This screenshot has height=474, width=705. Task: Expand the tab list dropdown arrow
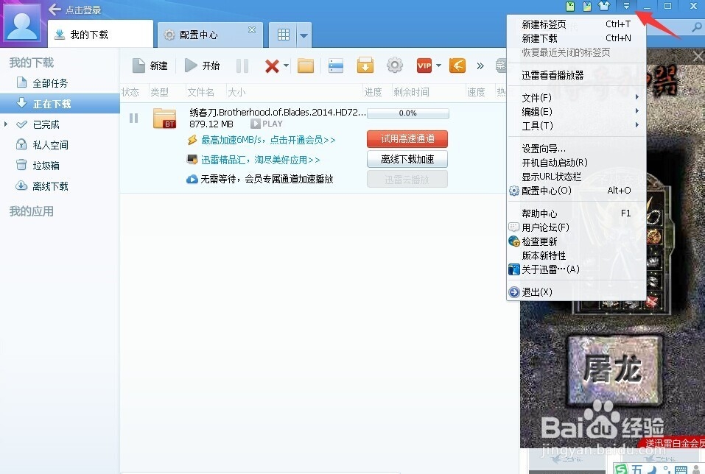pyautogui.click(x=304, y=35)
